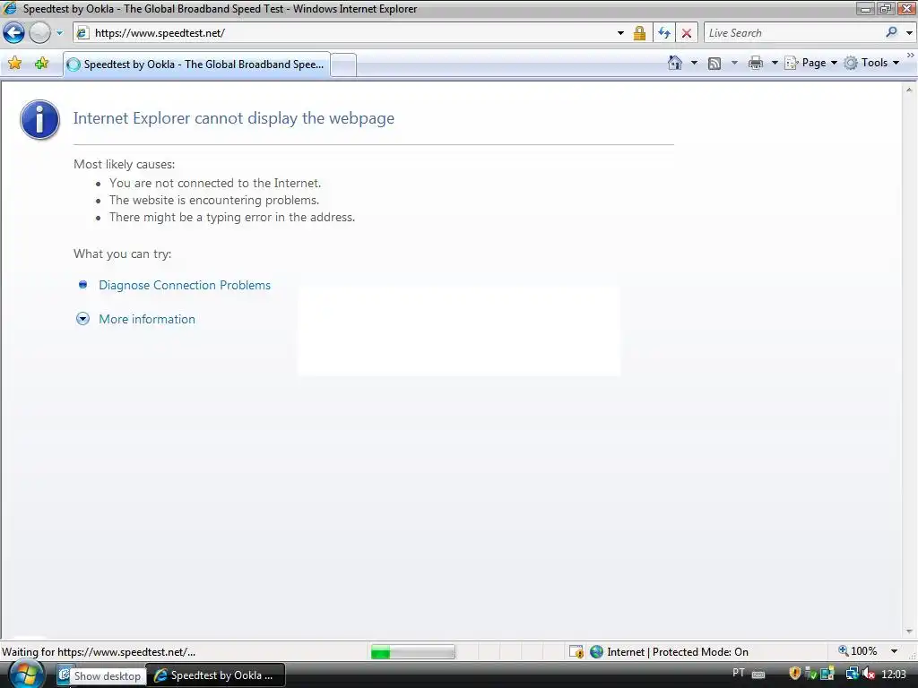Expand the print options dropdown arrow
Viewport: 918px width, 688px height.
[x=774, y=63]
